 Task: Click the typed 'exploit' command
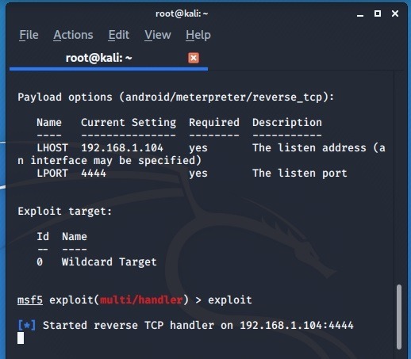[x=230, y=300]
